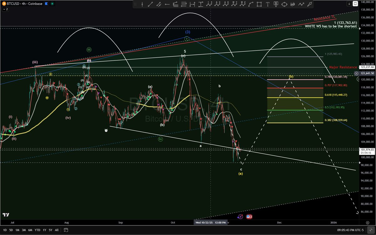Pick the pitchfork fan drawing tool
The image size is (376, 235).
tap(175, 4)
